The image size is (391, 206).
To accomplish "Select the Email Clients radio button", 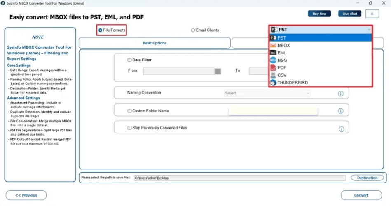I will click(193, 30).
